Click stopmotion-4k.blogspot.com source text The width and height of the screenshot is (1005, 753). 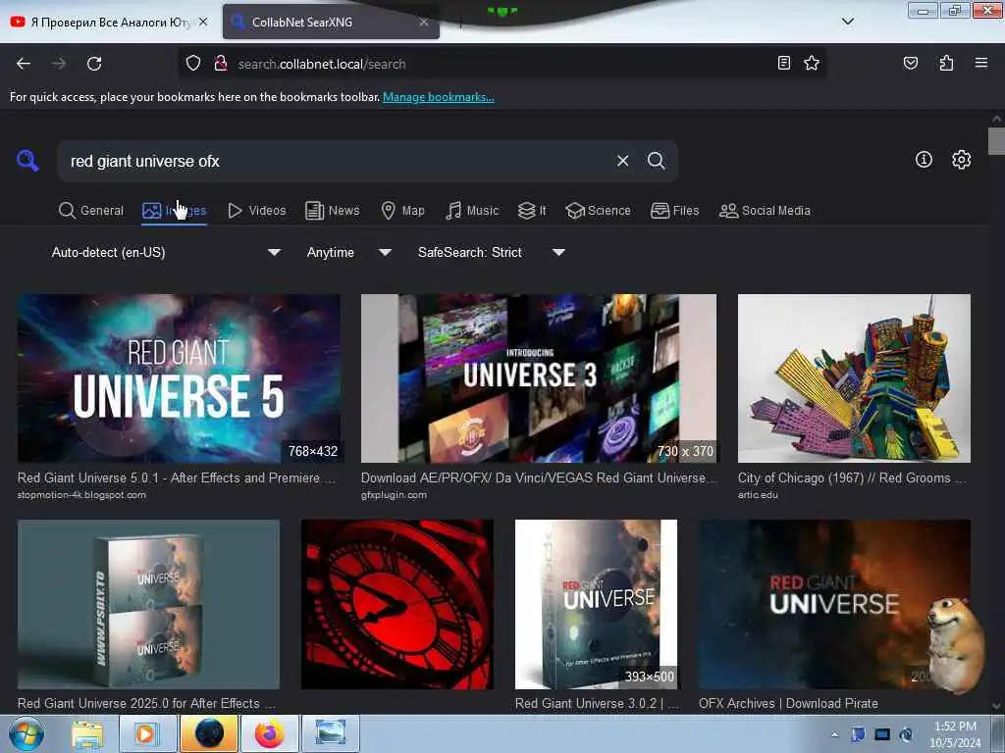pos(81,495)
